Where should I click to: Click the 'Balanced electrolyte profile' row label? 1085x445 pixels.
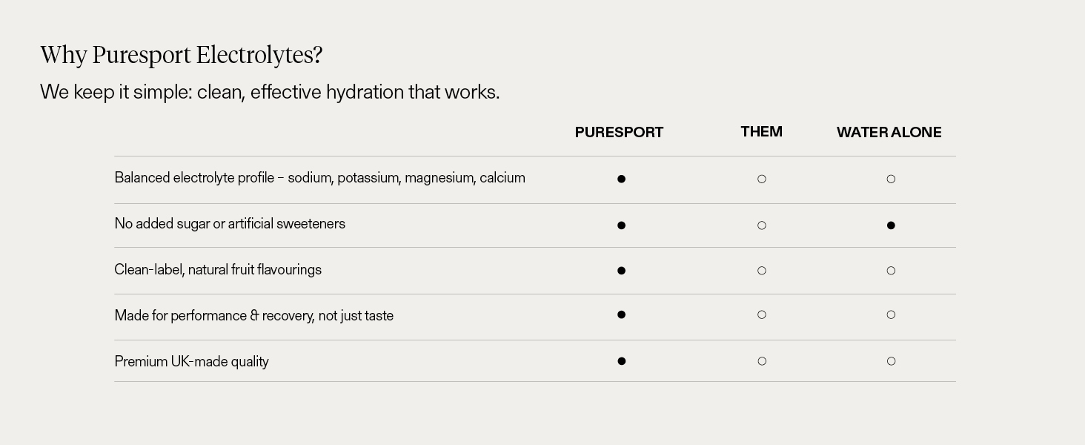319,178
